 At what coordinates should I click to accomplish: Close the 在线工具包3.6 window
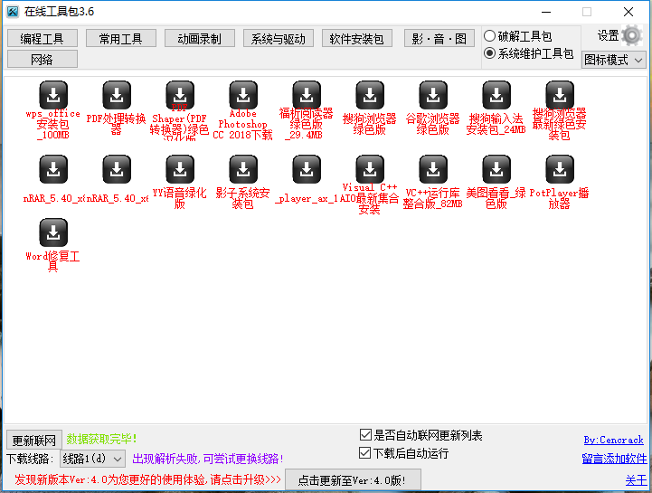[628, 12]
